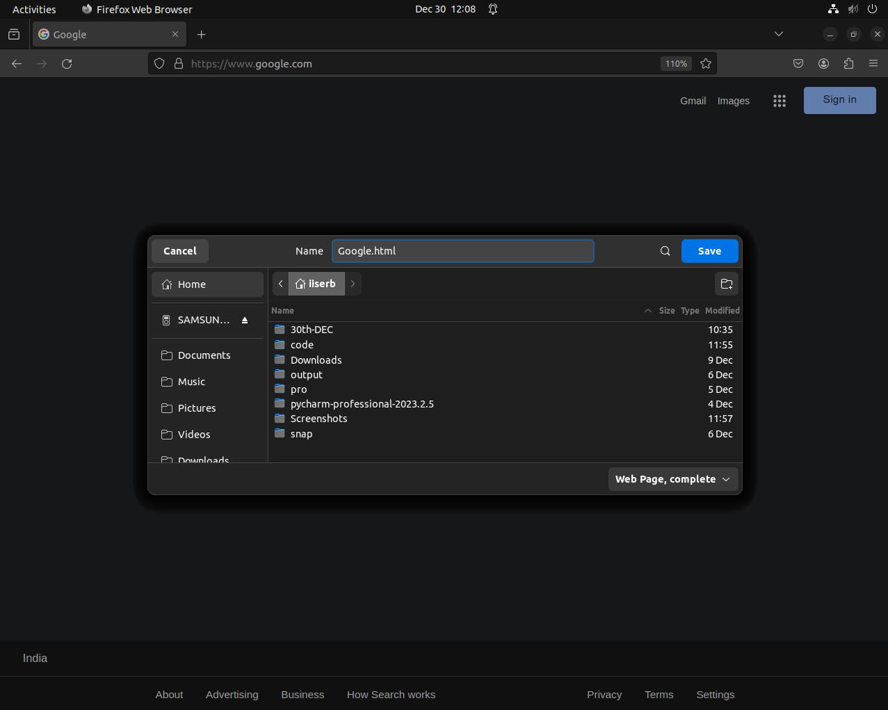Save the file as Google.html
The height and width of the screenshot is (710, 888).
coord(709,251)
